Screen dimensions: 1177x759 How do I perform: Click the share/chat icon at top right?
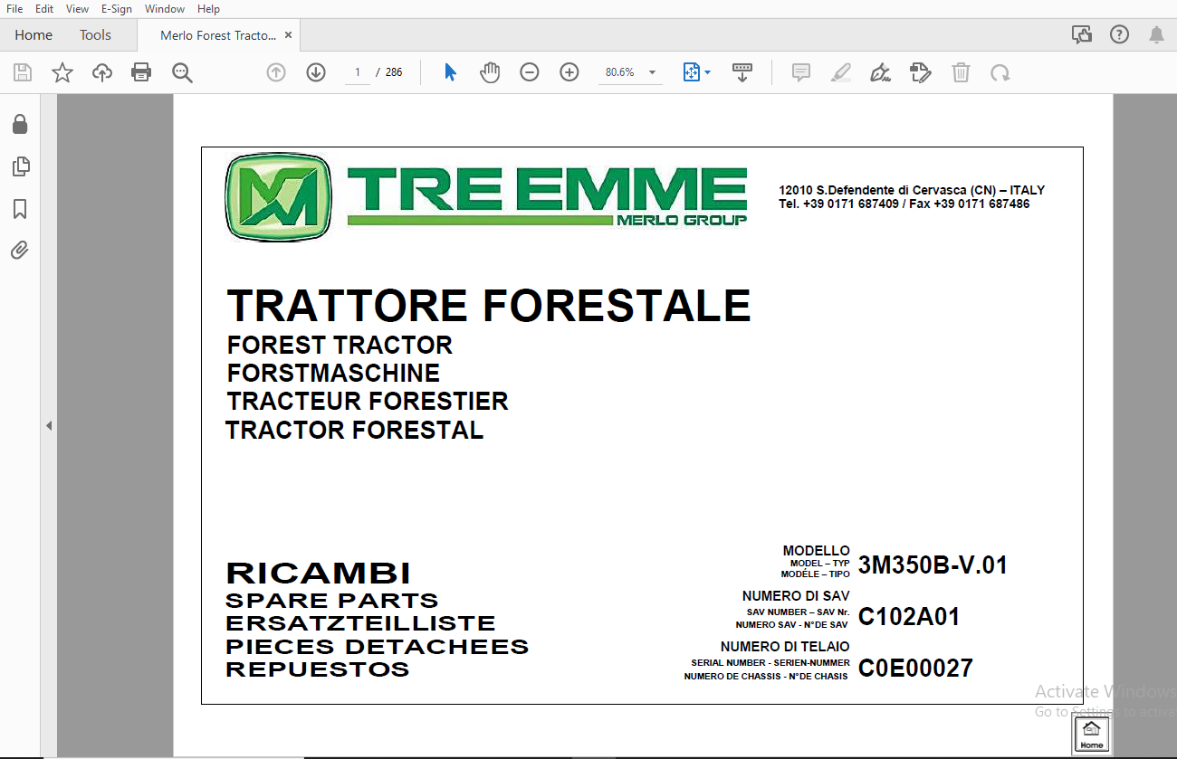tap(1082, 34)
